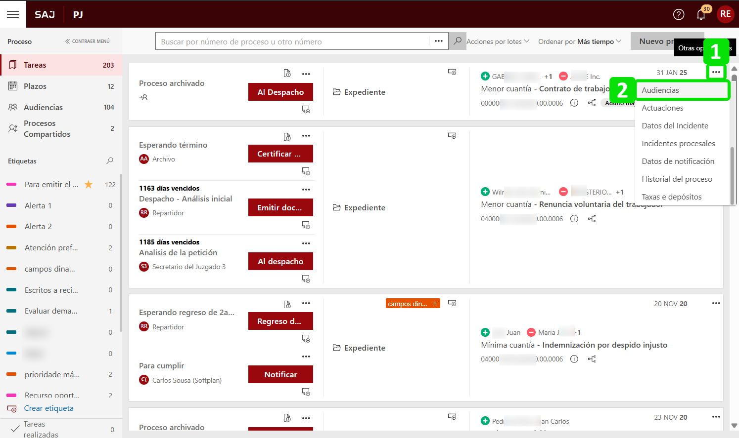
Task: Open the hamburger main menu
Action: [x=13, y=14]
